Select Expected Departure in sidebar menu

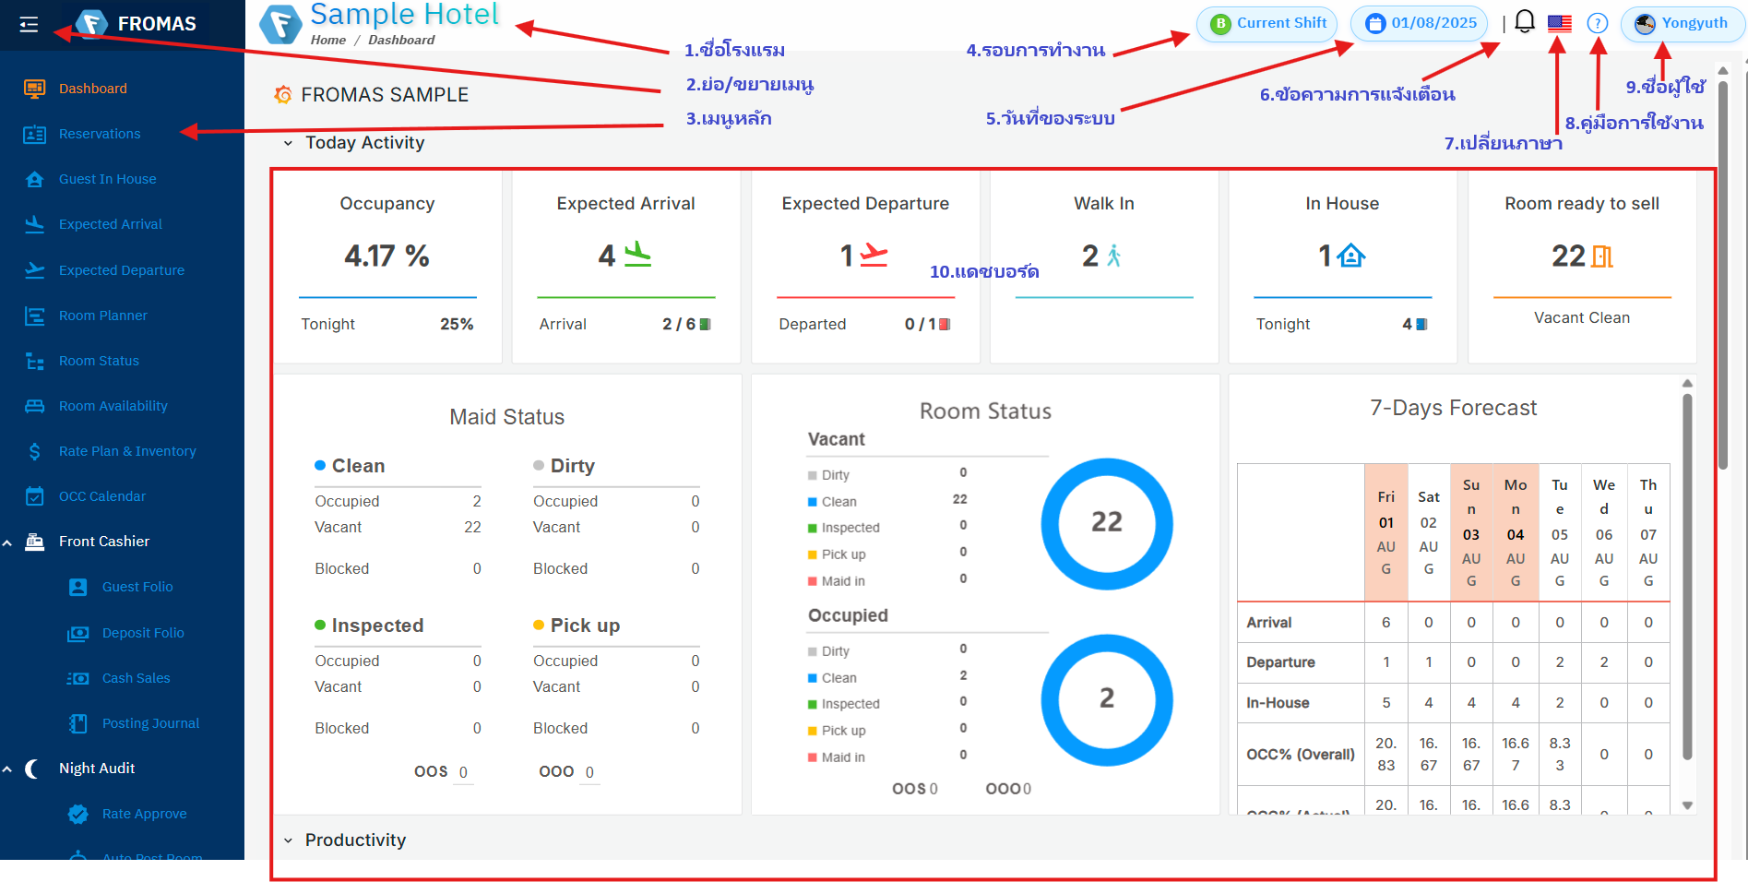click(121, 270)
